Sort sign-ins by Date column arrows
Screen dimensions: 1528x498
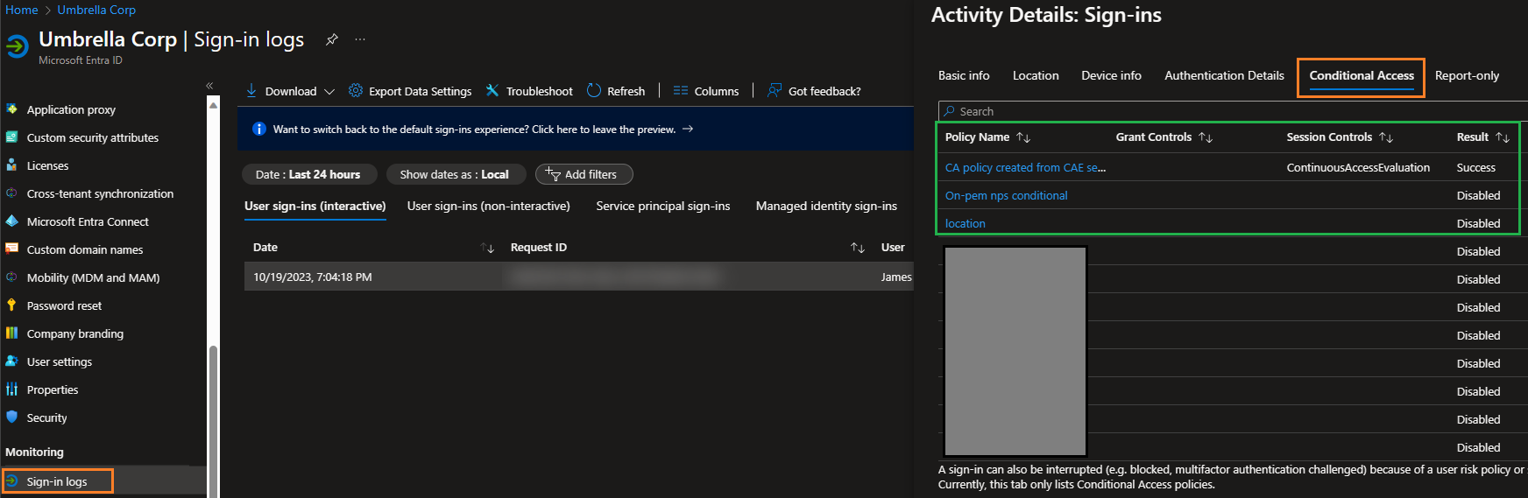coord(488,248)
